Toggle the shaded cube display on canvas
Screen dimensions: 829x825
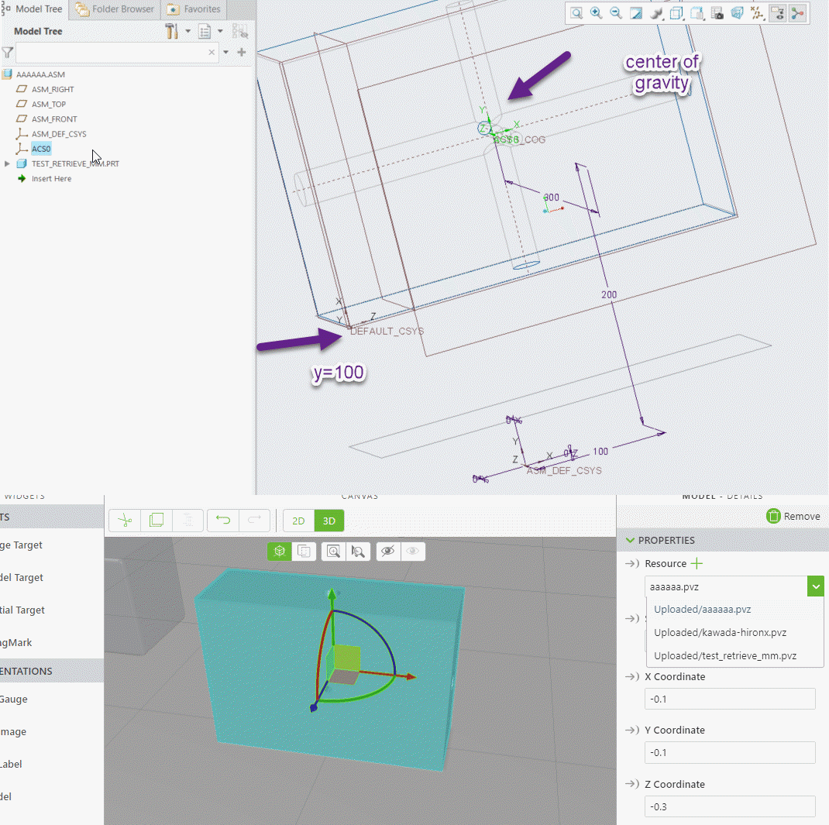pos(279,551)
